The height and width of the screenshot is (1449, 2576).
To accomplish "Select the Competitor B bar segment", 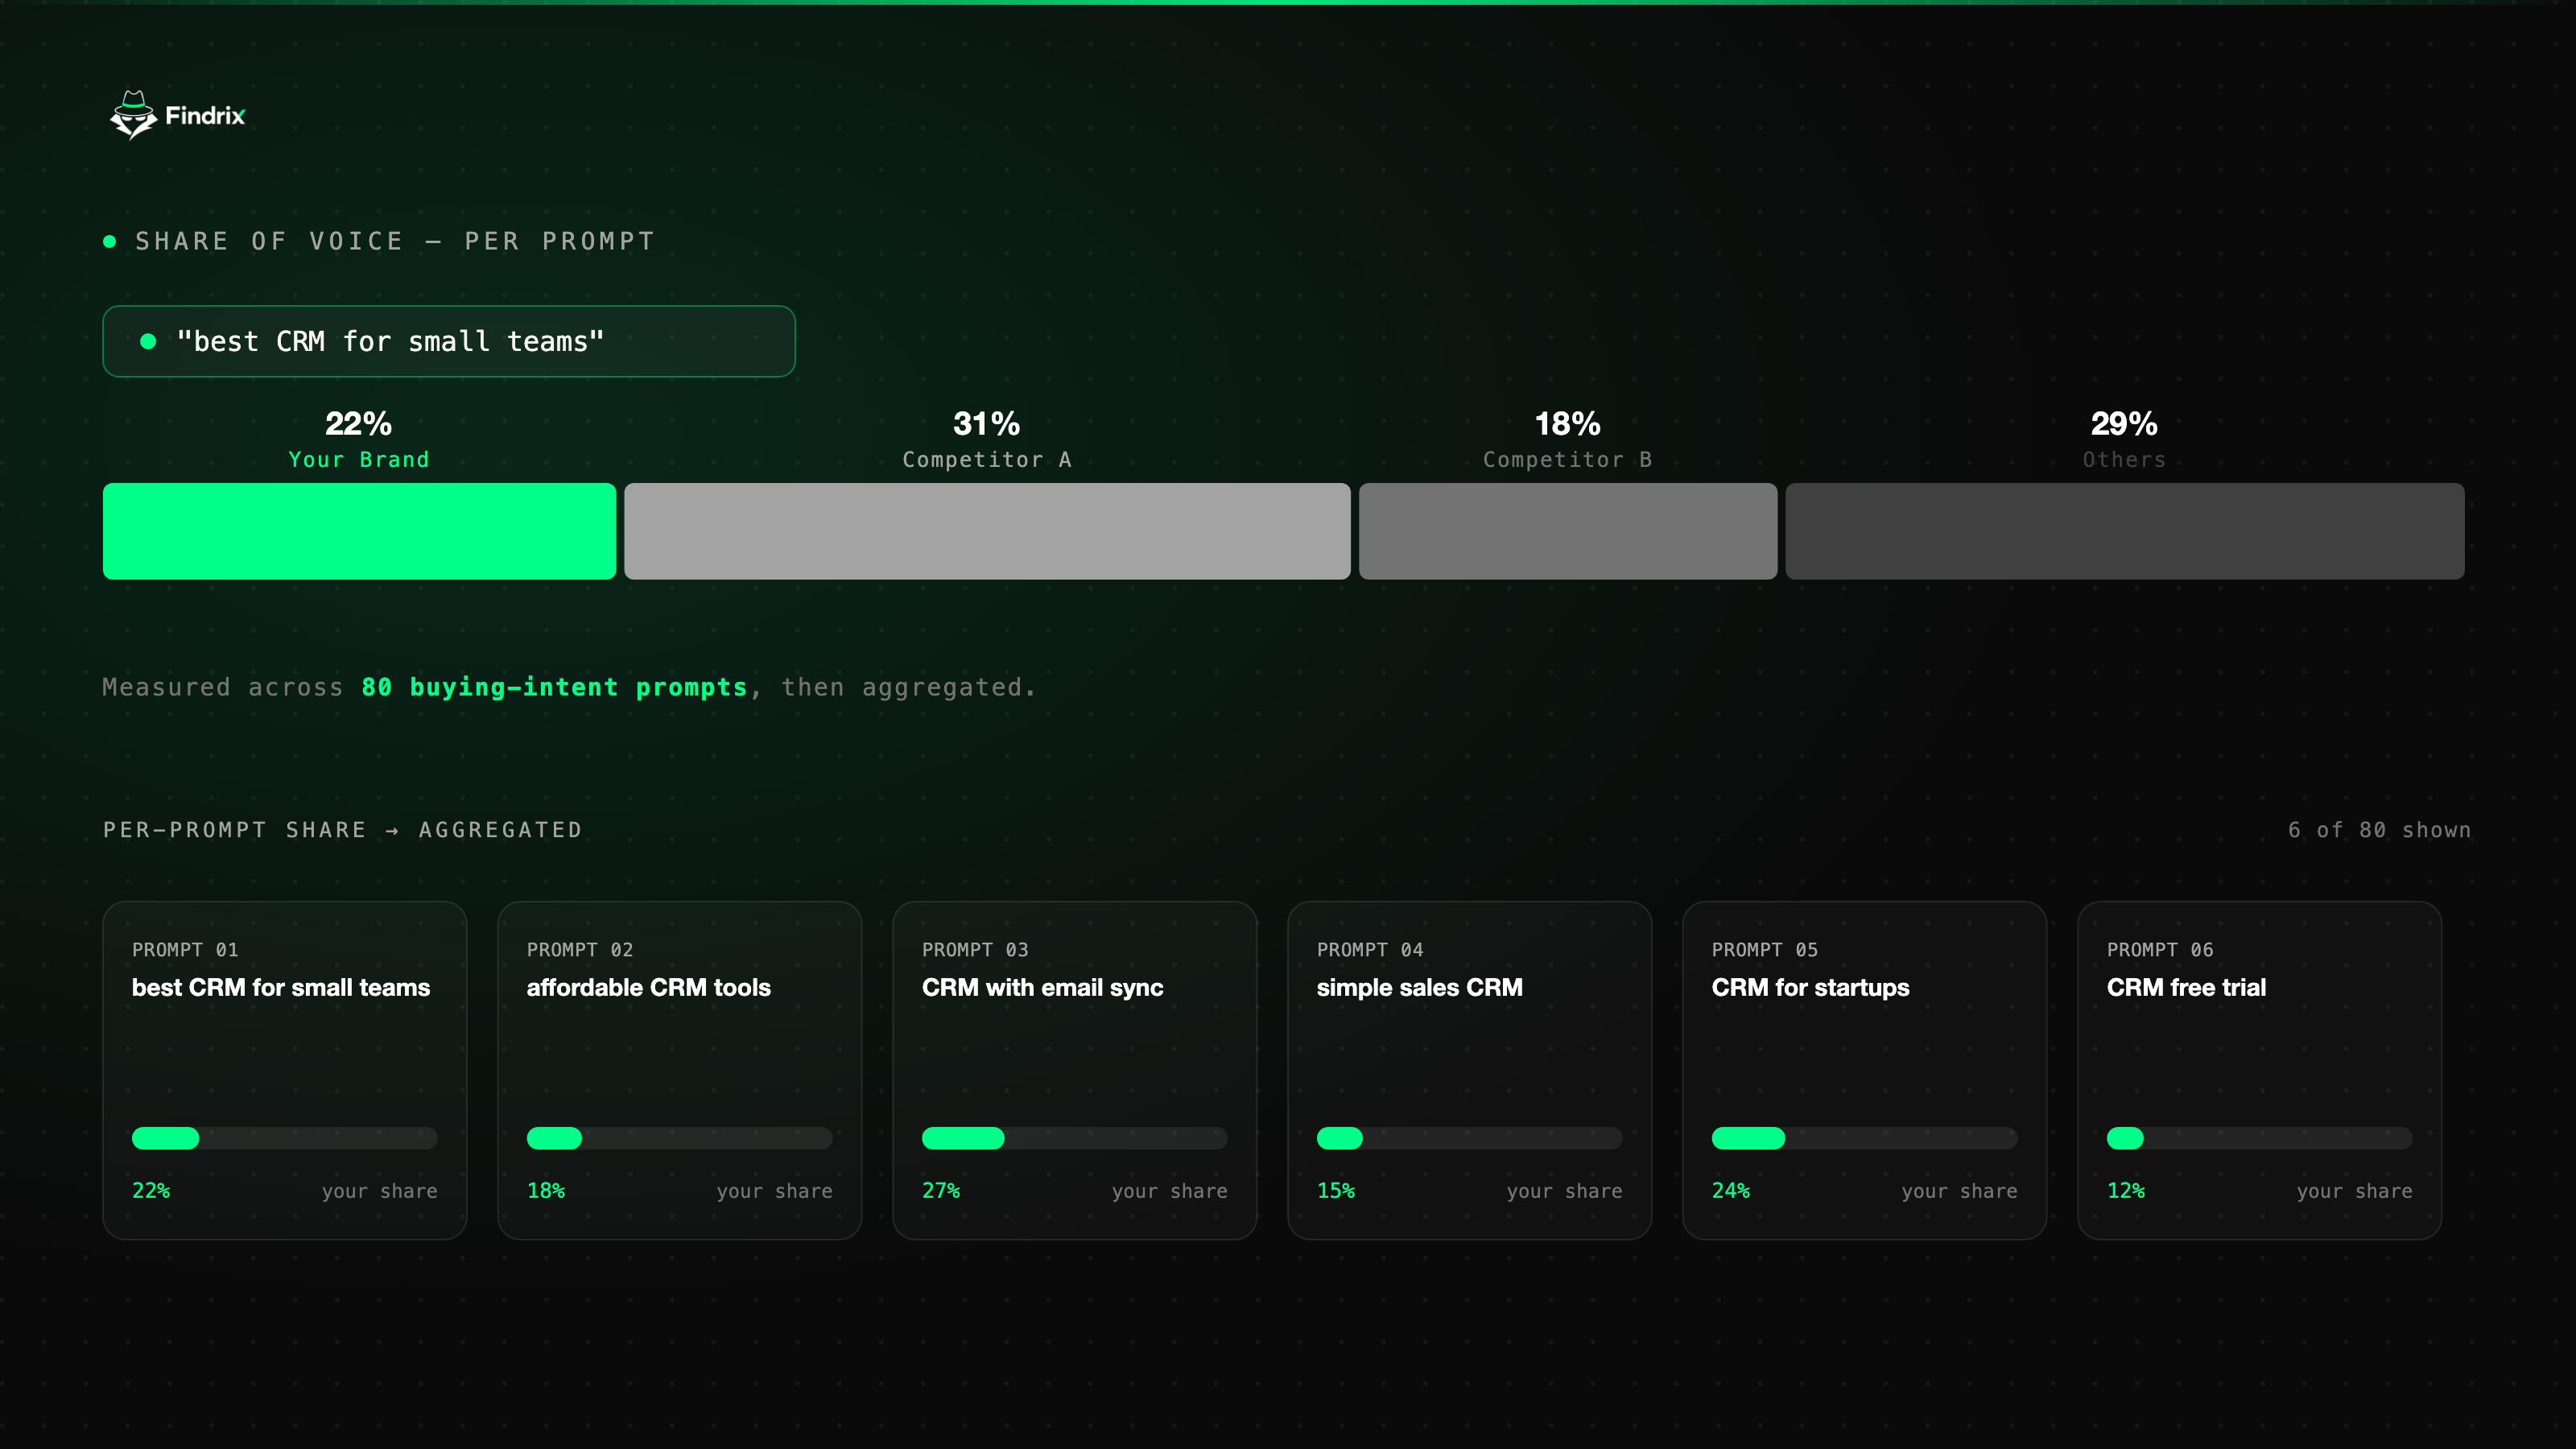I will click(x=1568, y=531).
